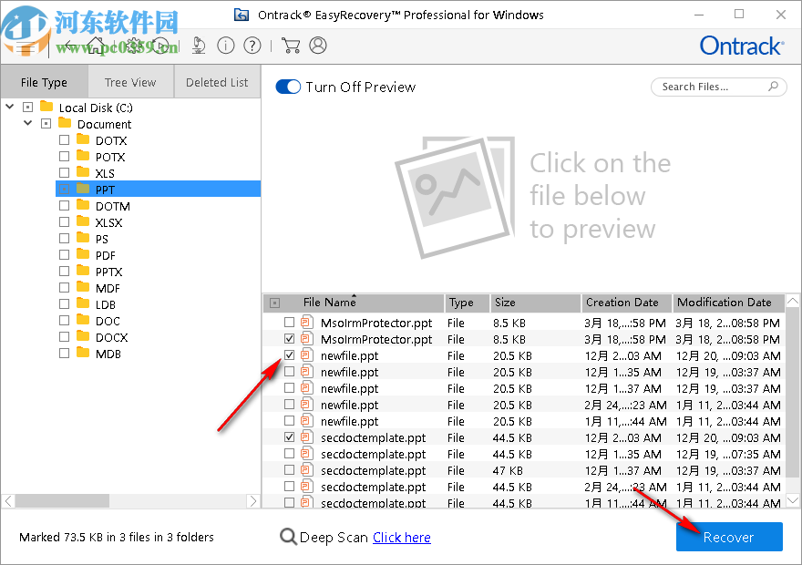Open the Deleted List tab

(216, 81)
